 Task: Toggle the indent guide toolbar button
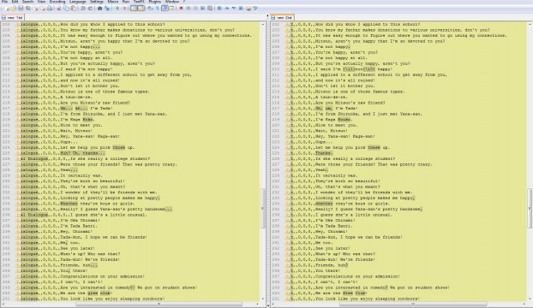tap(165, 9)
